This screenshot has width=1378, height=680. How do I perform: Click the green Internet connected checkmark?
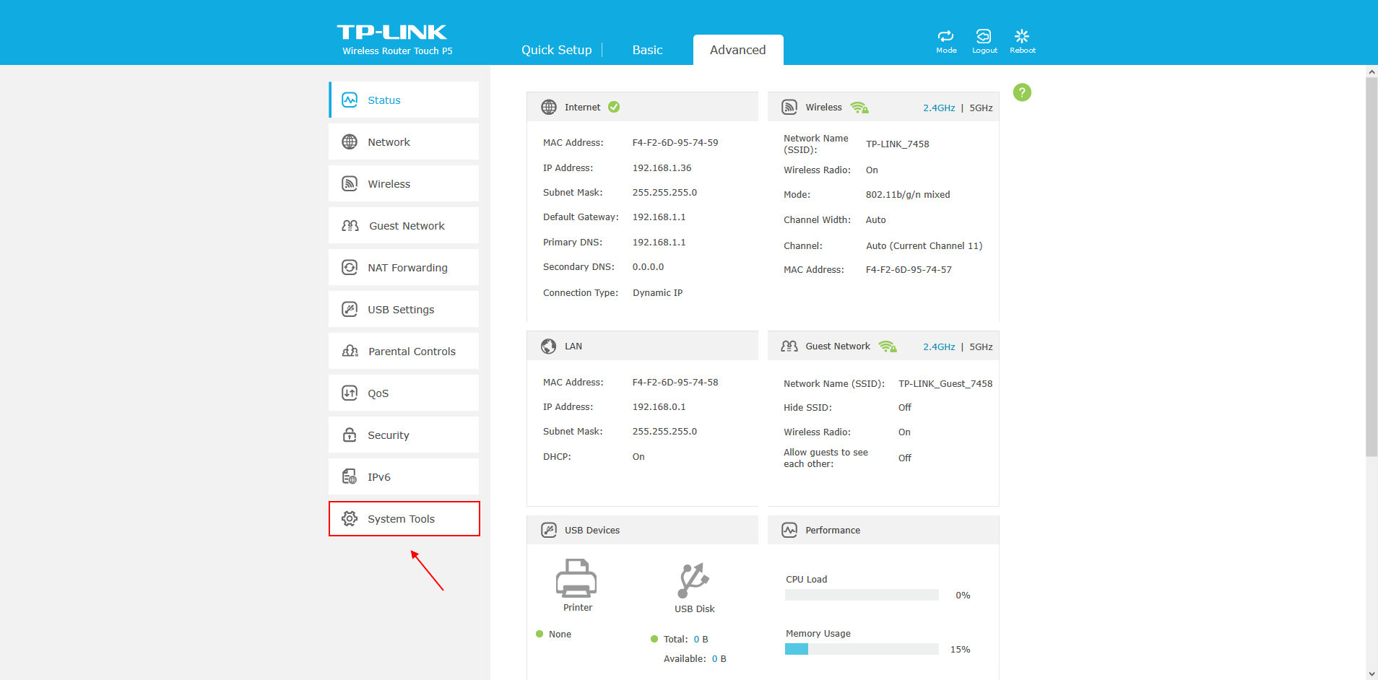(x=614, y=107)
